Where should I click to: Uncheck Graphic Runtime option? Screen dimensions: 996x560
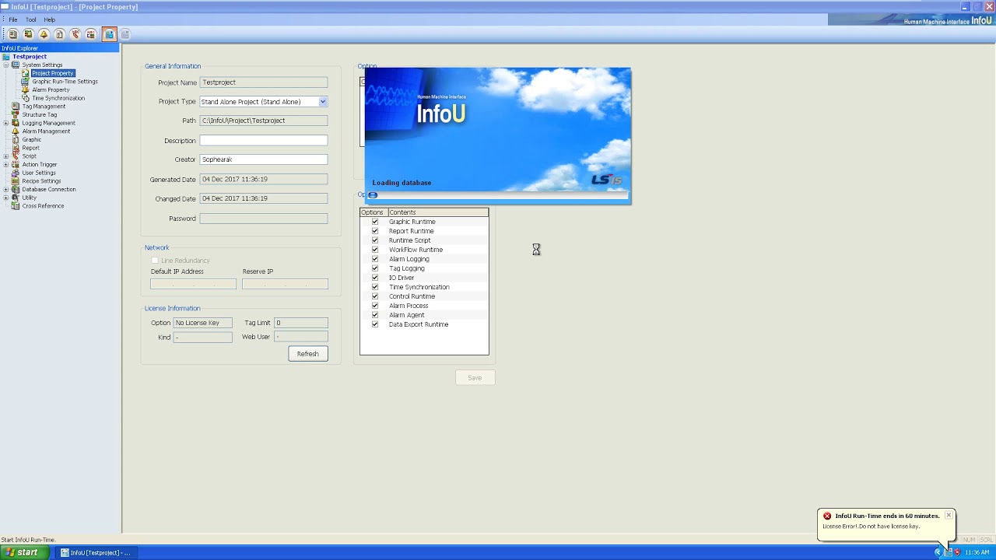pos(375,222)
